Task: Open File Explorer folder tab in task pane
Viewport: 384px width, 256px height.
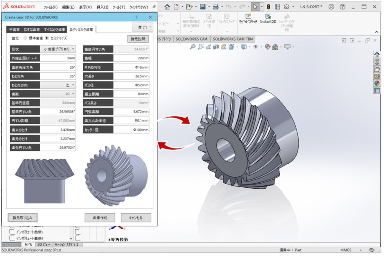Action: point(377,69)
